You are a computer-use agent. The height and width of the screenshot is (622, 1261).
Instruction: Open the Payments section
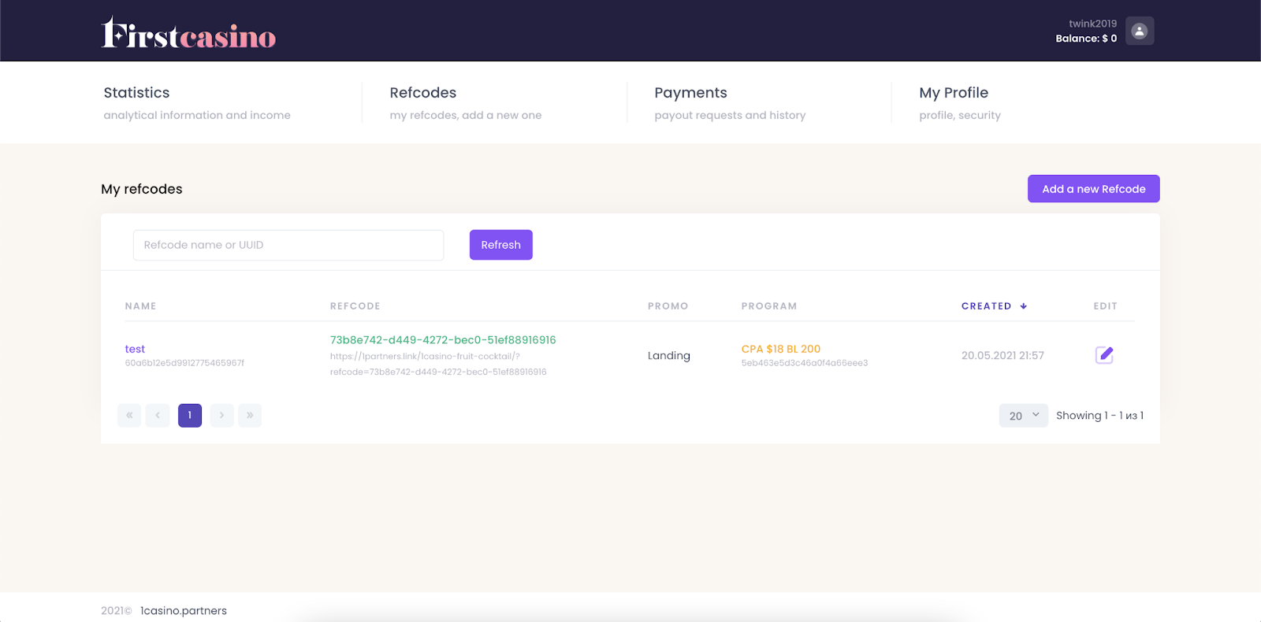(690, 93)
